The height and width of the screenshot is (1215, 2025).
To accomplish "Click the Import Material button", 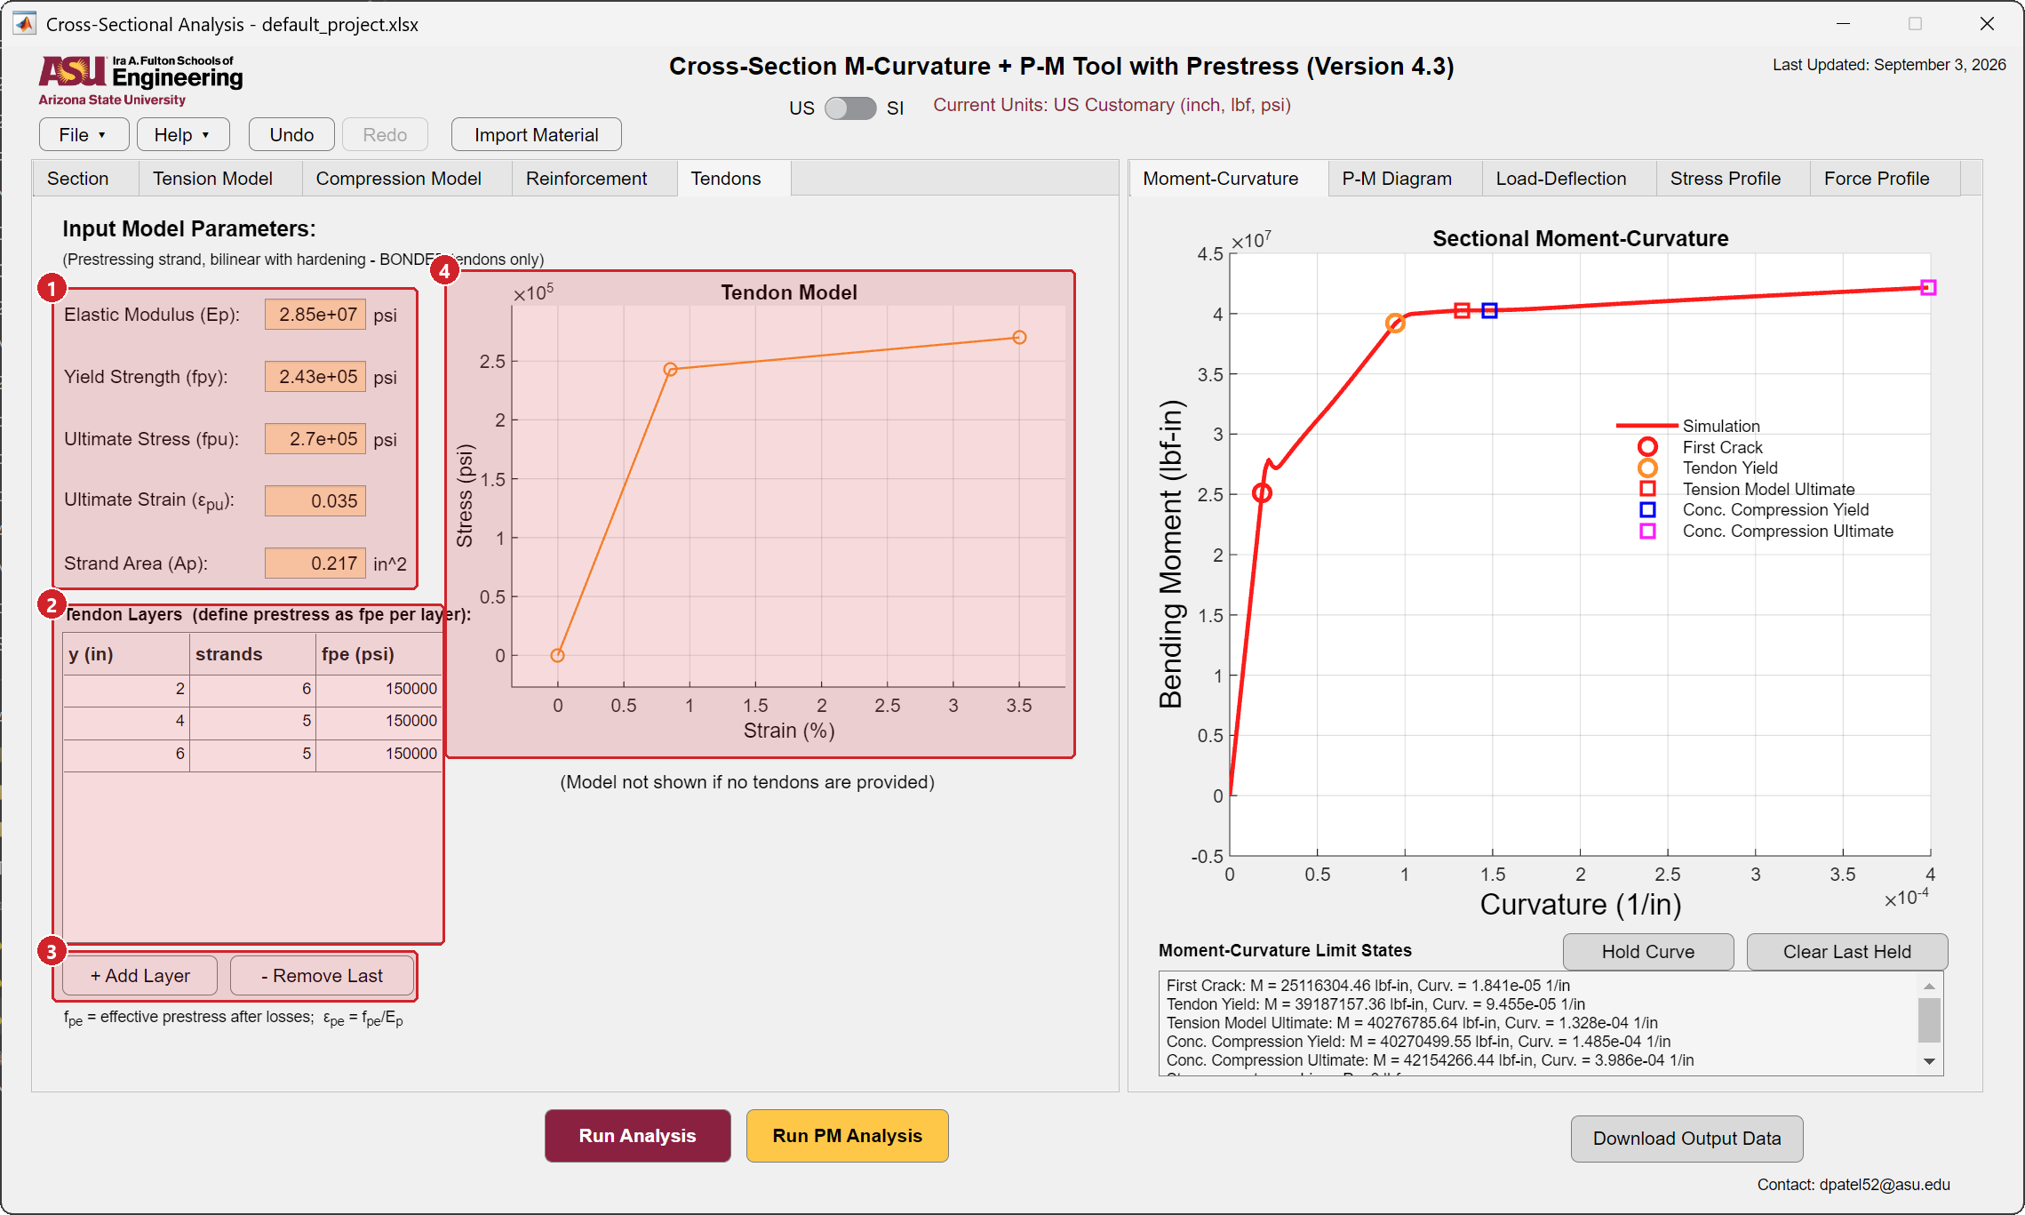I will (536, 134).
